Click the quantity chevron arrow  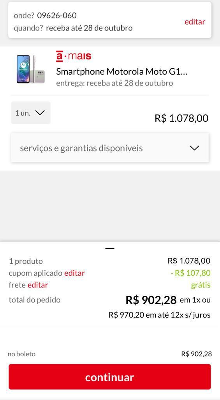[x=40, y=113]
